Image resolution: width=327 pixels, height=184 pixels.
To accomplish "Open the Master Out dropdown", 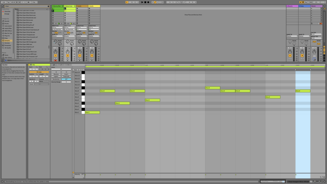I will (x=316, y=38).
